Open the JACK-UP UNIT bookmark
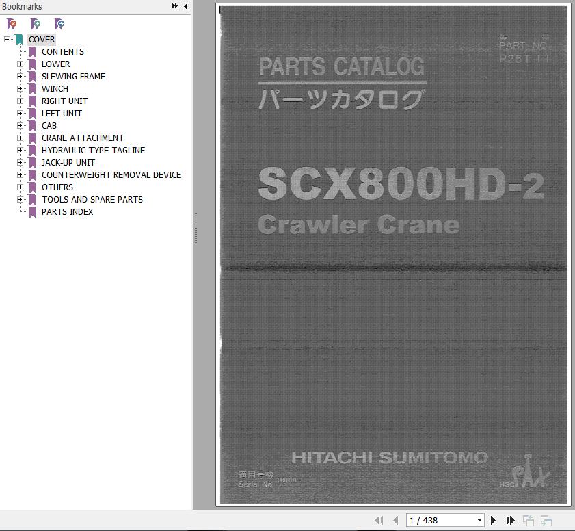Image resolution: width=575 pixels, height=531 pixels. tap(68, 162)
